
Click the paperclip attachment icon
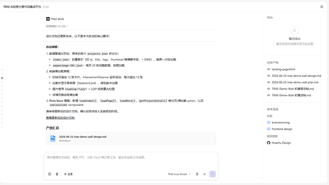(x=57, y=174)
